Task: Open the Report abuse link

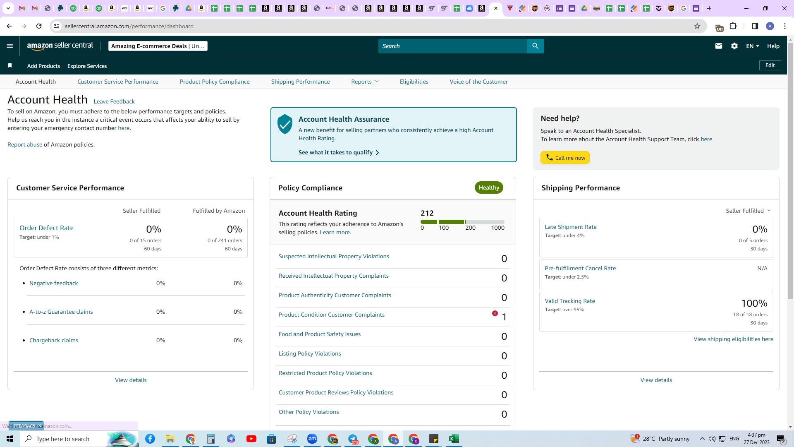Action: [25, 144]
